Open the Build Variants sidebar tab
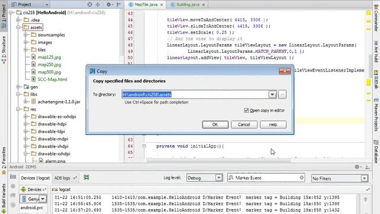Screen dimensions: 380x214 (4, 198)
